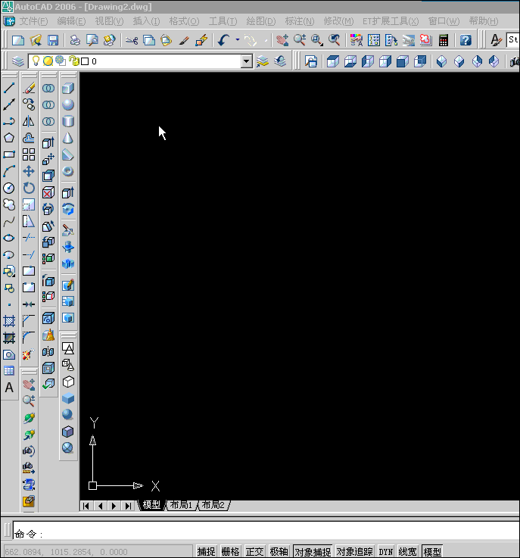Select the Multiline Text tool
Viewport: 520px width, 558px height.
point(9,387)
